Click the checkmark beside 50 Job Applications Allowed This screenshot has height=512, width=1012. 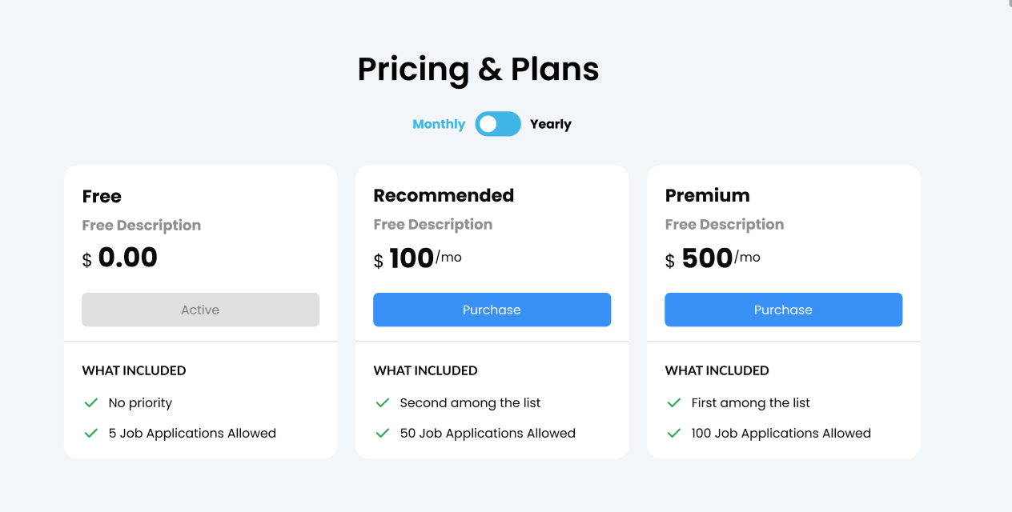(383, 433)
